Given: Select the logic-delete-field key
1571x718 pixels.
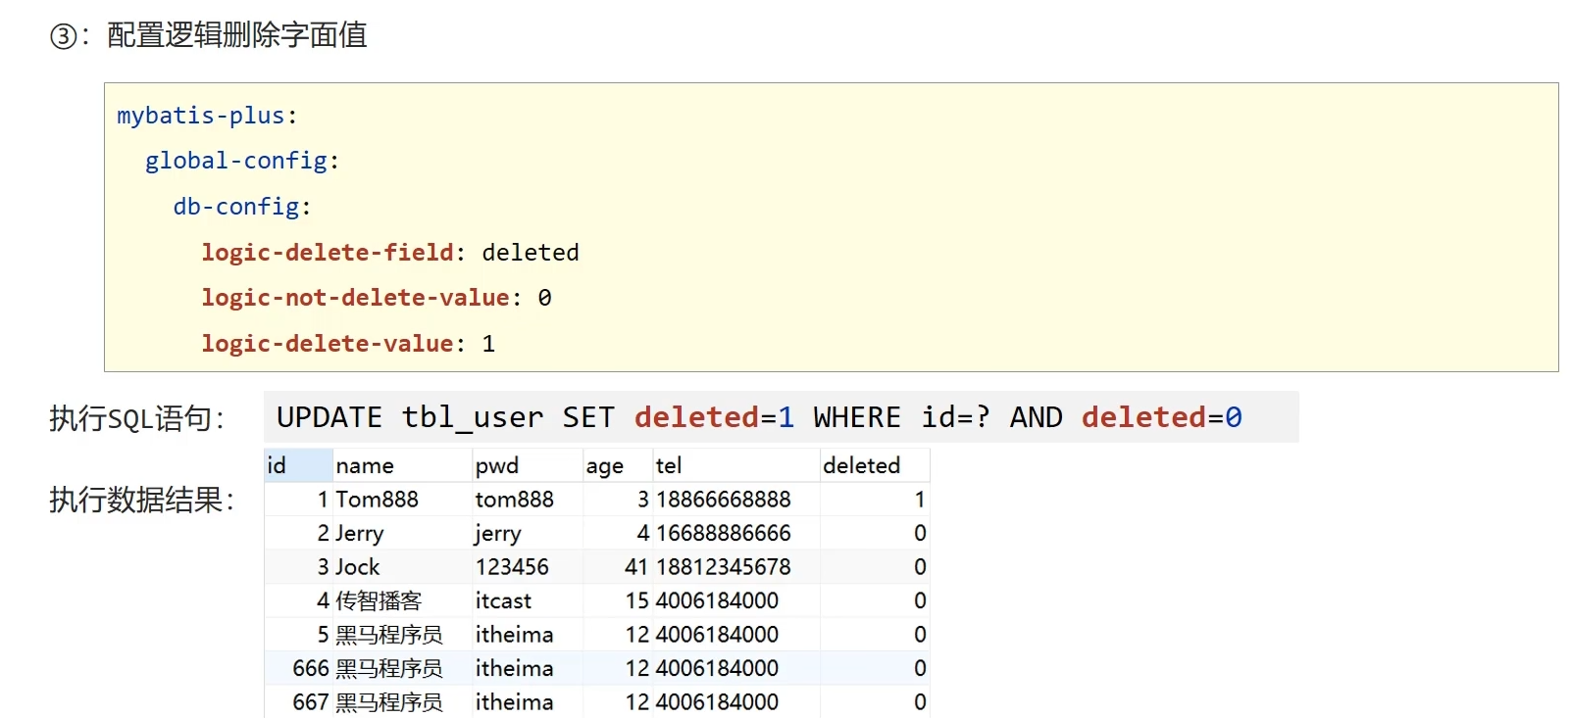Looking at the screenshot, I should 328,253.
